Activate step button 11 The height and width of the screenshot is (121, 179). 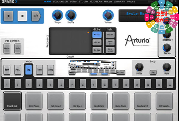click(x=115, y=84)
